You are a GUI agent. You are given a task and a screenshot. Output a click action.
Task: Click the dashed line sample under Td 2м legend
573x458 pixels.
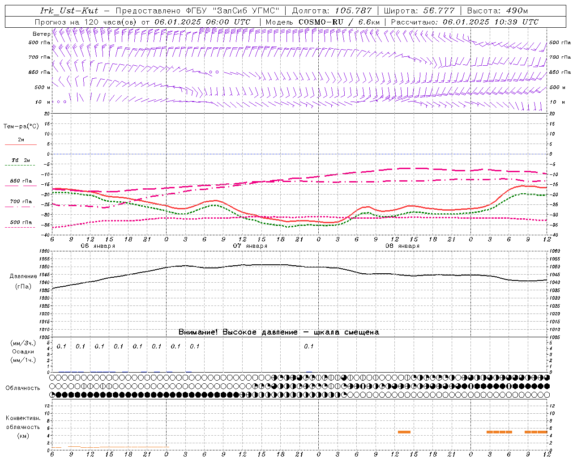pos(21,165)
